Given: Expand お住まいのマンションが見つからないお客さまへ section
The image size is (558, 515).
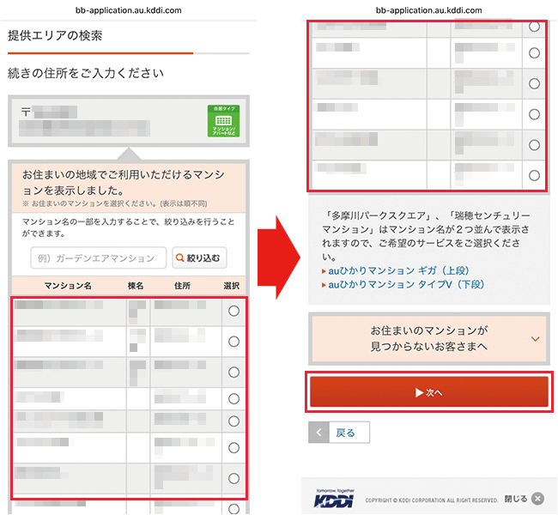Looking at the screenshot, I should (428, 338).
